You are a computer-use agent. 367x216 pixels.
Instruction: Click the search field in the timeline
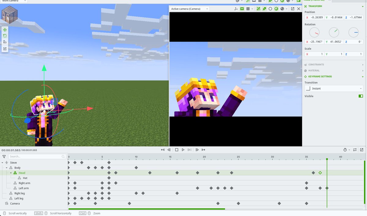(x=37, y=156)
